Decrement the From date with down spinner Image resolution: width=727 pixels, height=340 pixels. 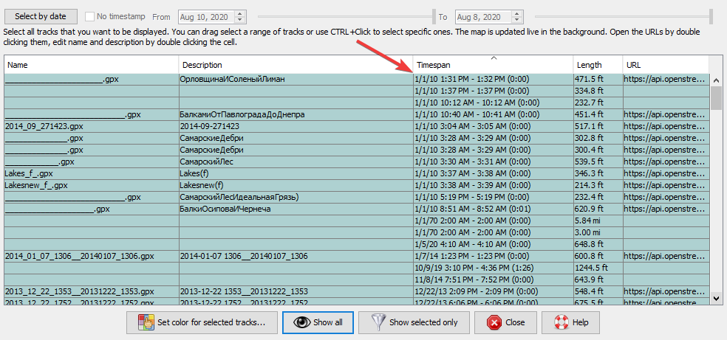point(242,20)
